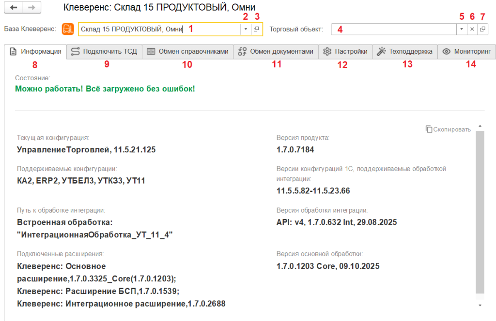Open the Торговый объект record form icon

click(482, 29)
